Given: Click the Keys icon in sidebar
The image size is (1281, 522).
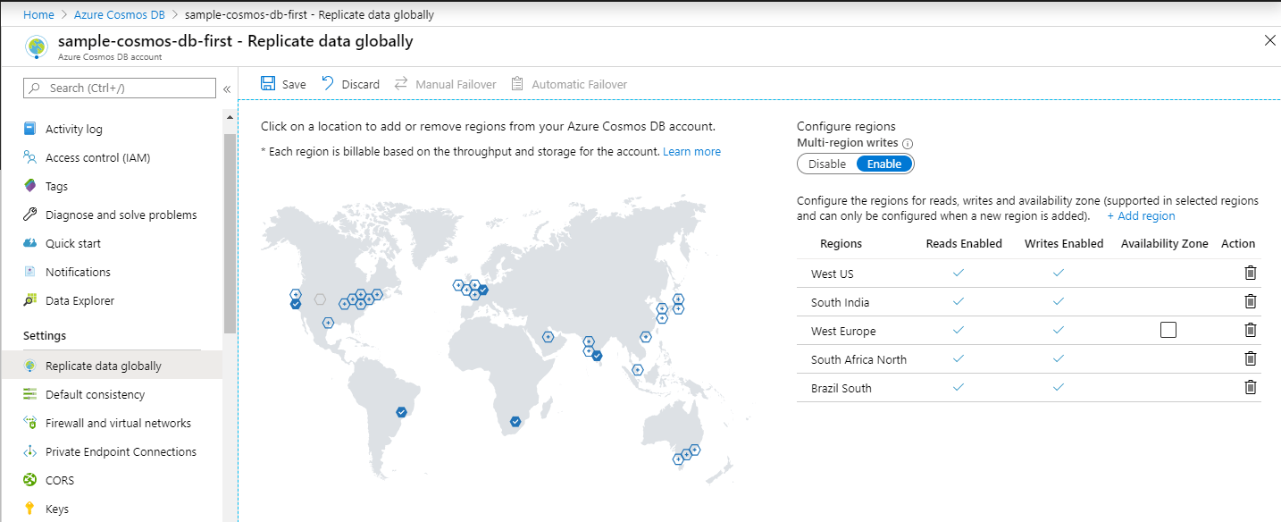Looking at the screenshot, I should click(29, 509).
